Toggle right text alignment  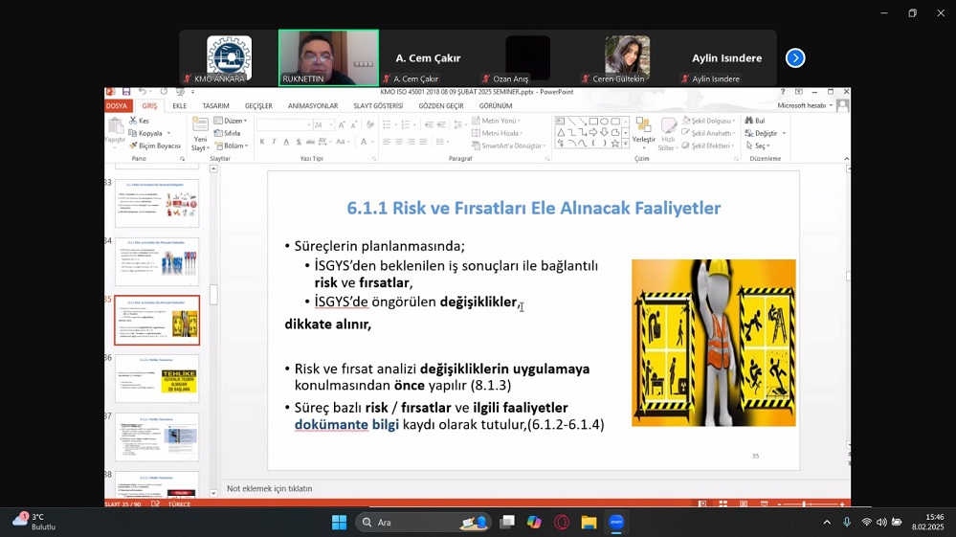(411, 142)
